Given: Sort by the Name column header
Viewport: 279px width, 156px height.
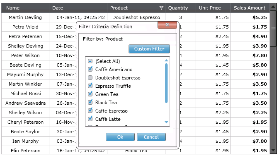Looking at the screenshot, I should coord(25,8).
